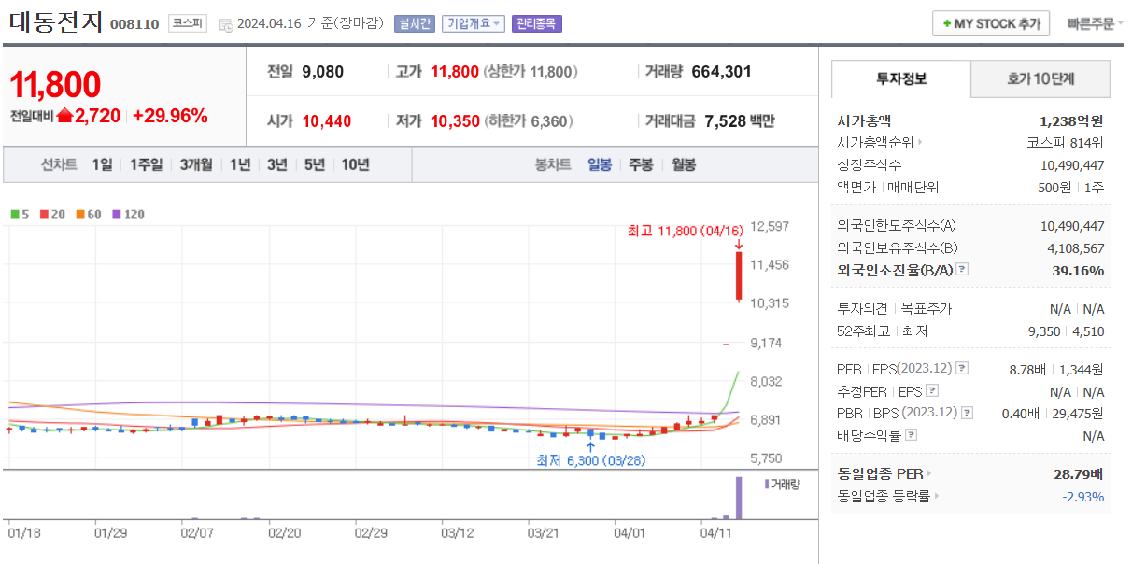Click the 상장주식수 value 10,490,447
This screenshot has height=564, width=1132.
1072,165
